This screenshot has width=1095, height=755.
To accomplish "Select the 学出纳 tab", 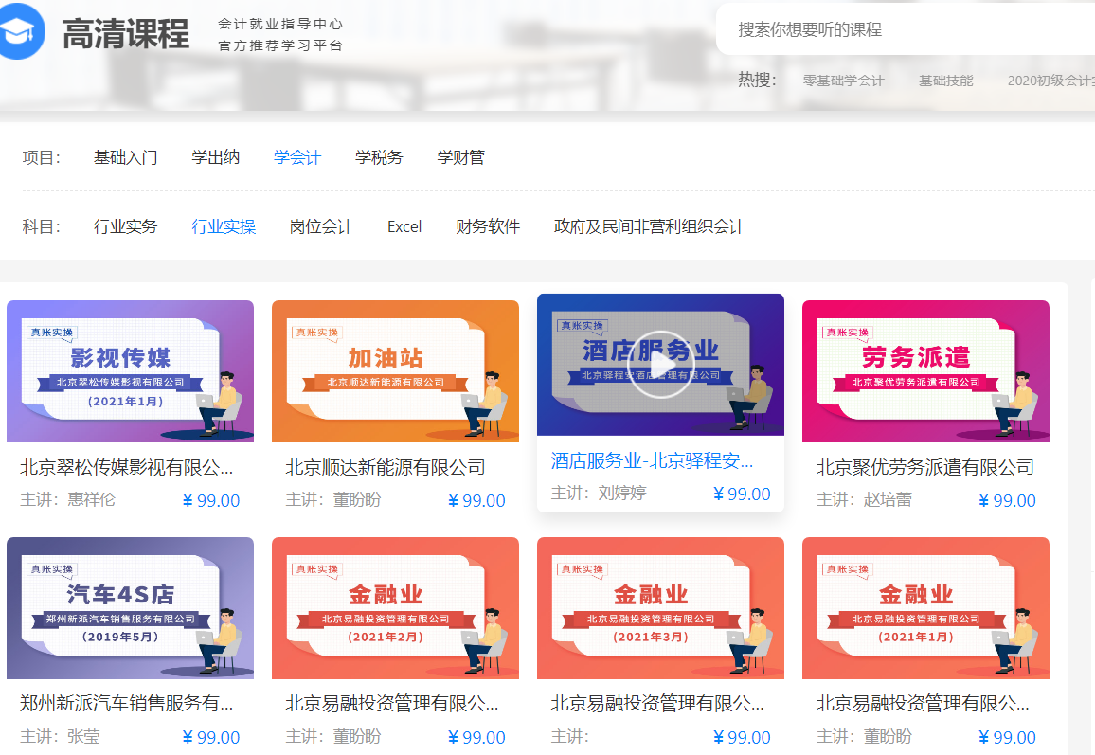I will point(214,157).
